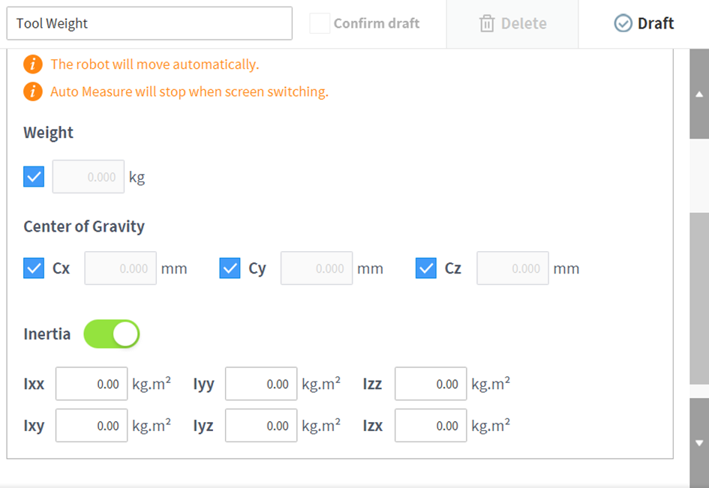The width and height of the screenshot is (709, 488).
Task: Uncheck the Cx center of gravity checkbox
Action: (x=34, y=268)
